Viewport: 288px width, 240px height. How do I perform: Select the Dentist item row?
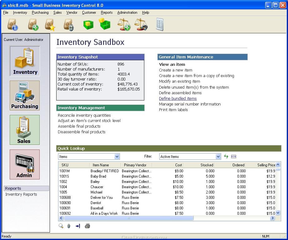pos(167,203)
